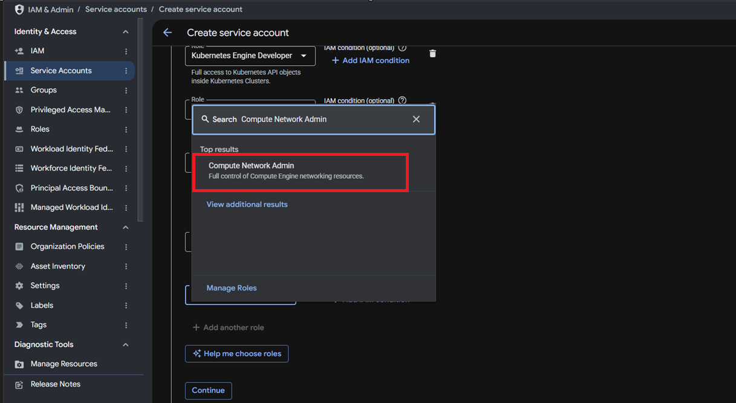This screenshot has width=736, height=403.
Task: Open Manage Resources in the sidebar
Action: point(70,364)
